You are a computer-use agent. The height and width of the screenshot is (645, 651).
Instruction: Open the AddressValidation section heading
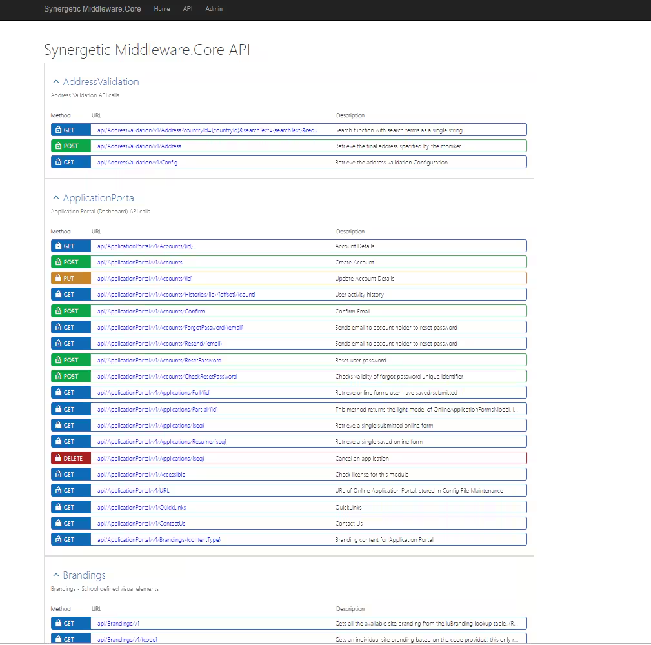click(101, 82)
